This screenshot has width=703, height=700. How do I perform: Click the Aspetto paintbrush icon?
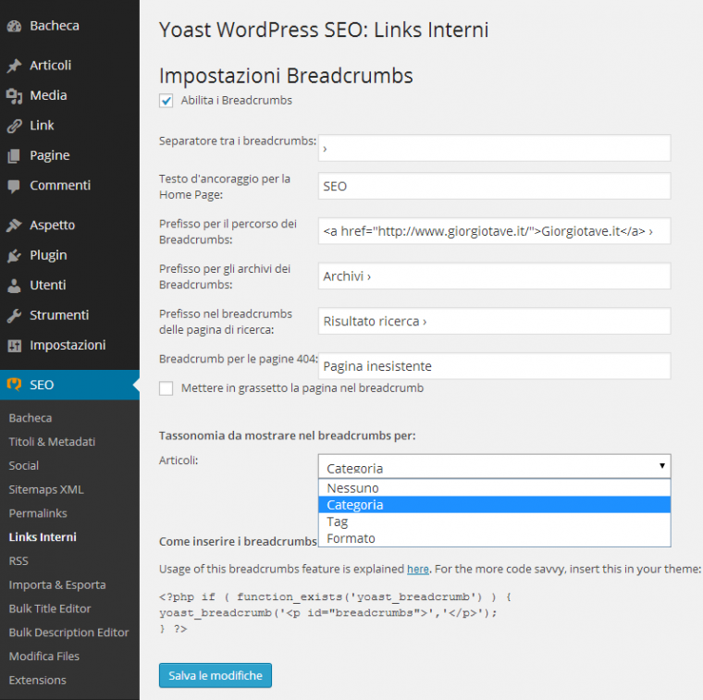[15, 225]
